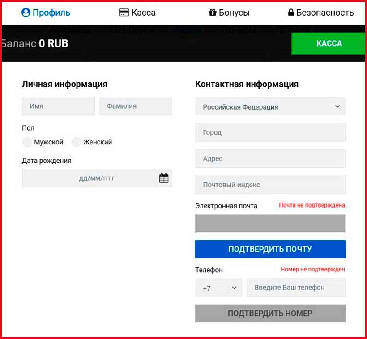Click the Касса credit card icon

click(x=124, y=13)
